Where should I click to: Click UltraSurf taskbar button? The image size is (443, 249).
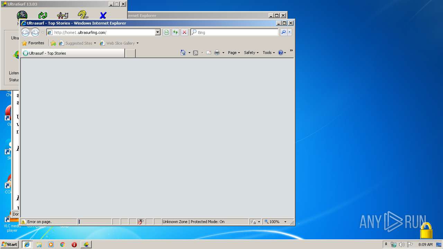[x=86, y=245]
